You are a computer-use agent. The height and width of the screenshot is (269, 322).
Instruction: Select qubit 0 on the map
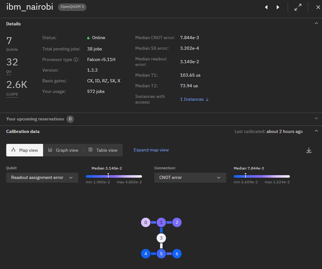pyautogui.click(x=146, y=222)
